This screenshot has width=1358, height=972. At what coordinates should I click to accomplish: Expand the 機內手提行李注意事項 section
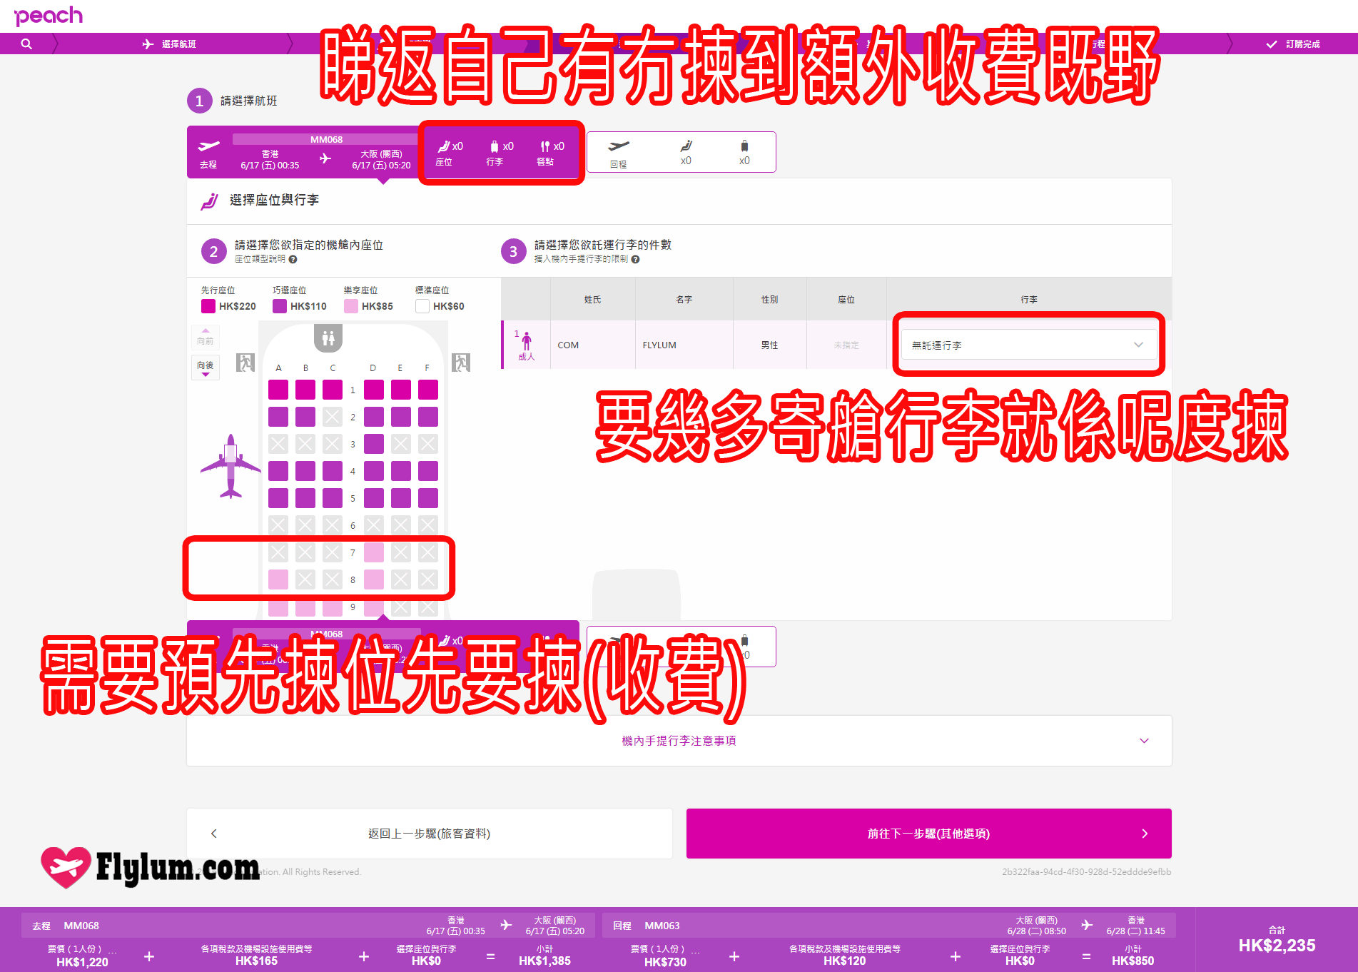point(679,741)
